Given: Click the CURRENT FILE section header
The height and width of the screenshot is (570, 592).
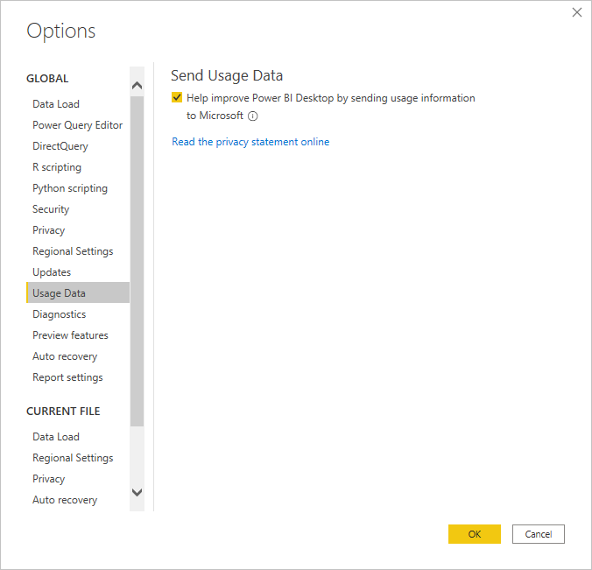Looking at the screenshot, I should (x=63, y=411).
